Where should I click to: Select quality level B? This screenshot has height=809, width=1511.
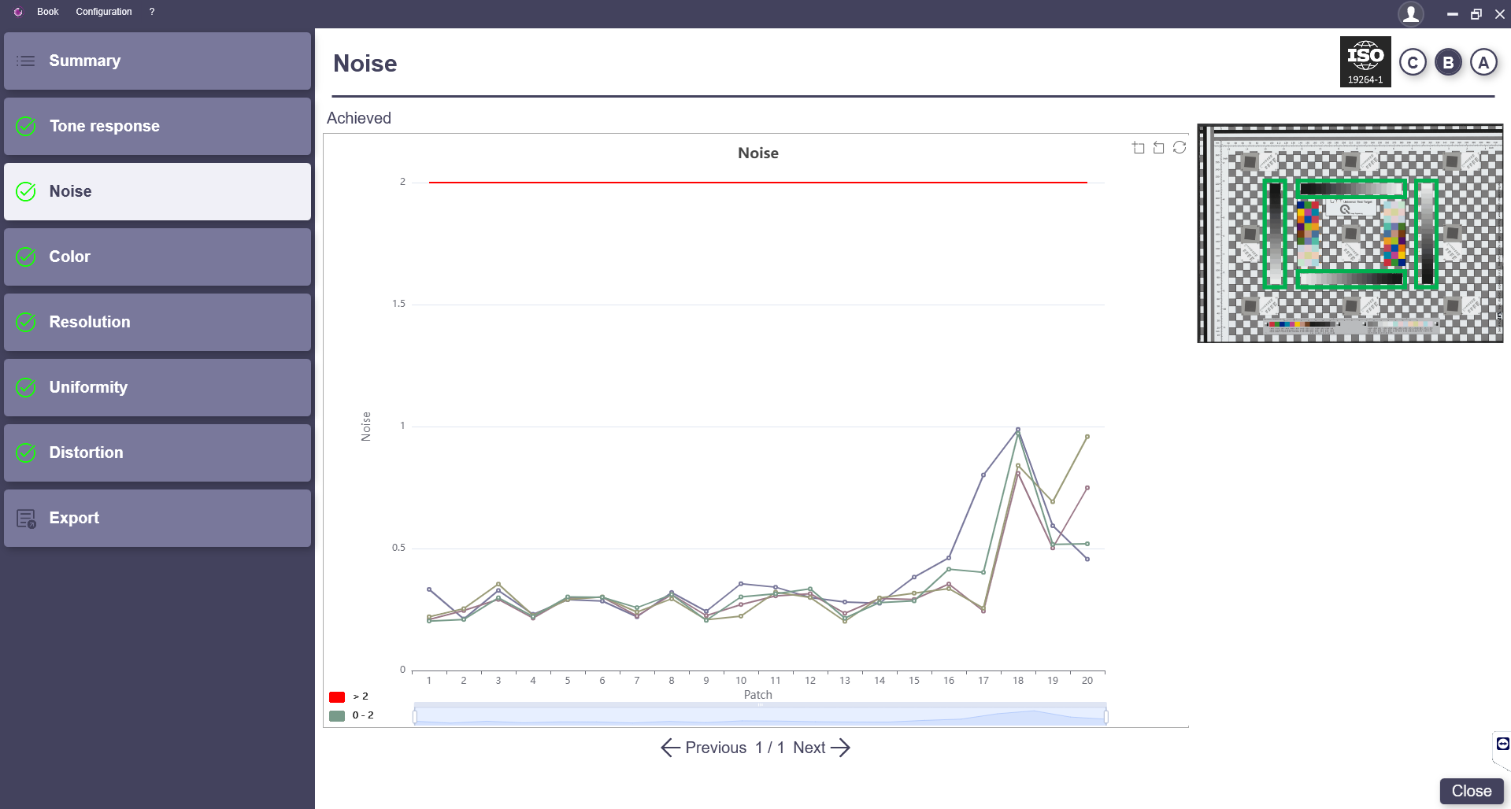[1448, 62]
